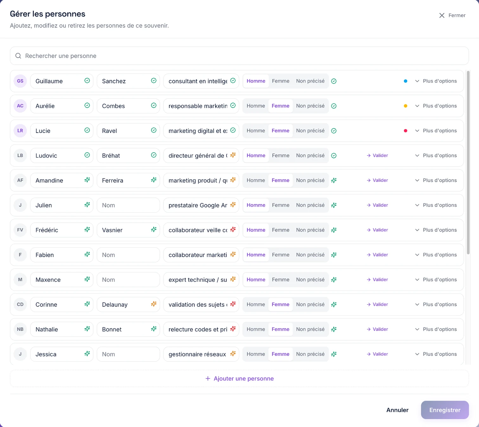Image resolution: width=479 pixels, height=427 pixels.
Task: Click the orange sparkle icon in Ludovic's role field
Action: (233, 155)
